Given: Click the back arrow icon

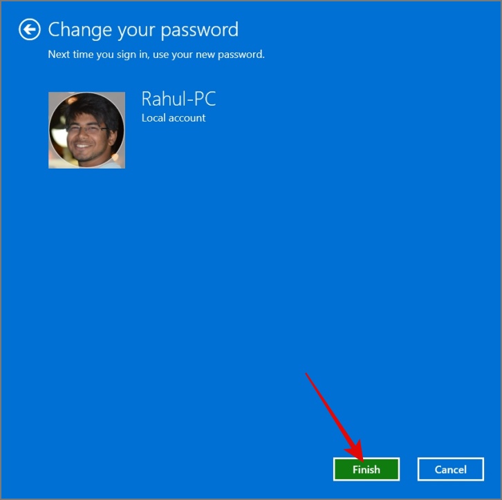Looking at the screenshot, I should (30, 30).
